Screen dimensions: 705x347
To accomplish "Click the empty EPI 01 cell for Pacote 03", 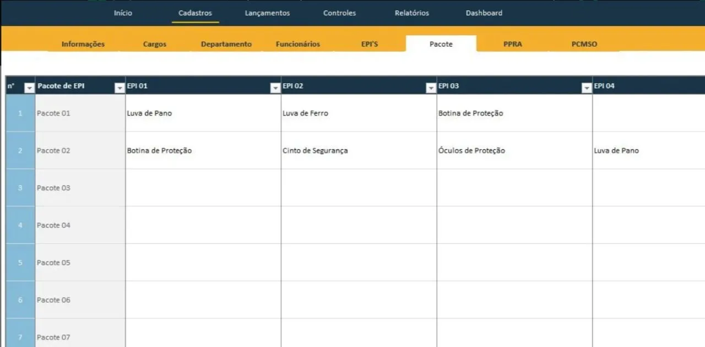I will click(x=203, y=188).
